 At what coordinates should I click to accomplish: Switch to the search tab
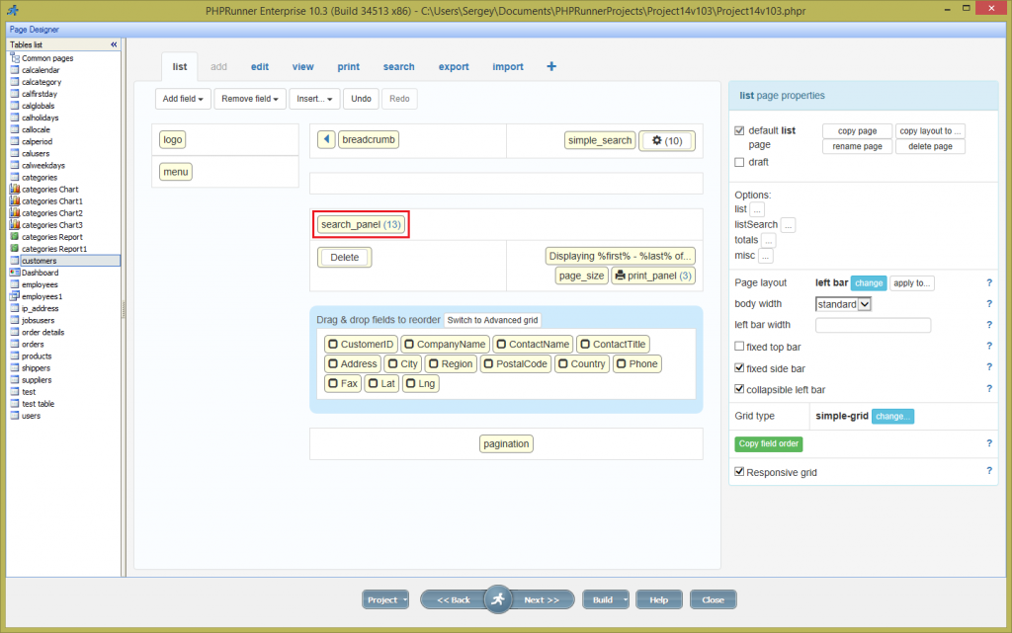(398, 66)
